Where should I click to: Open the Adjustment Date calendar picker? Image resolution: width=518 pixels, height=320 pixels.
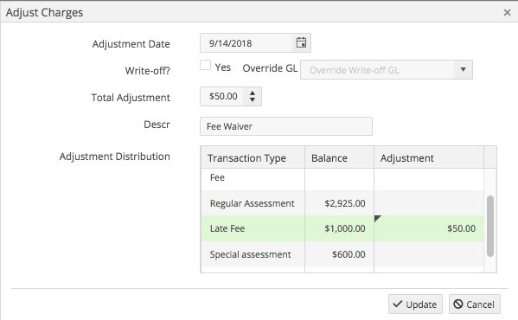301,43
